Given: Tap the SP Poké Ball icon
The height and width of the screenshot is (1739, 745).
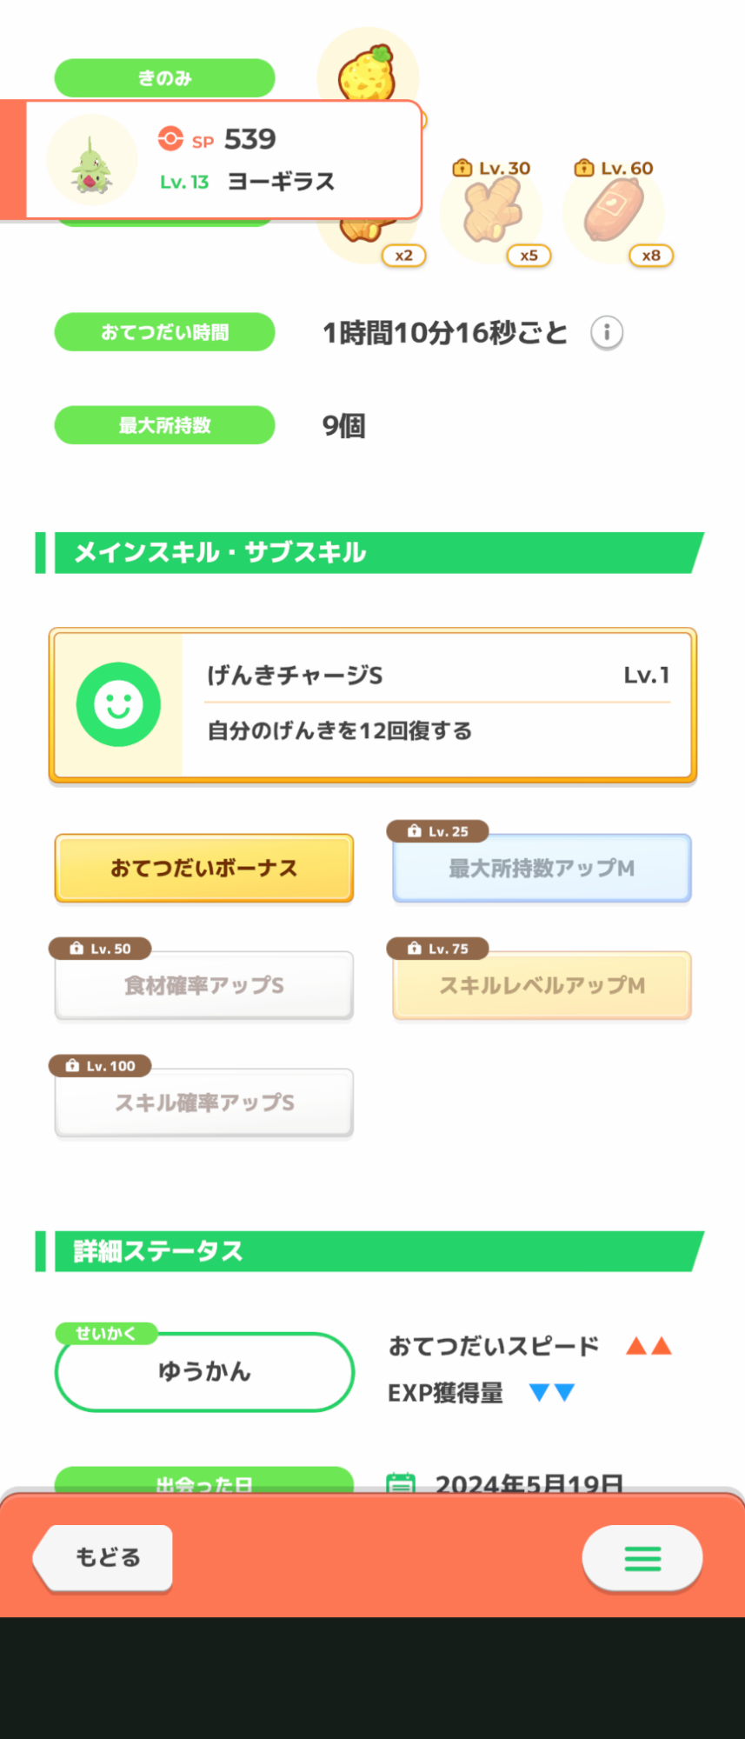Looking at the screenshot, I should tap(170, 138).
